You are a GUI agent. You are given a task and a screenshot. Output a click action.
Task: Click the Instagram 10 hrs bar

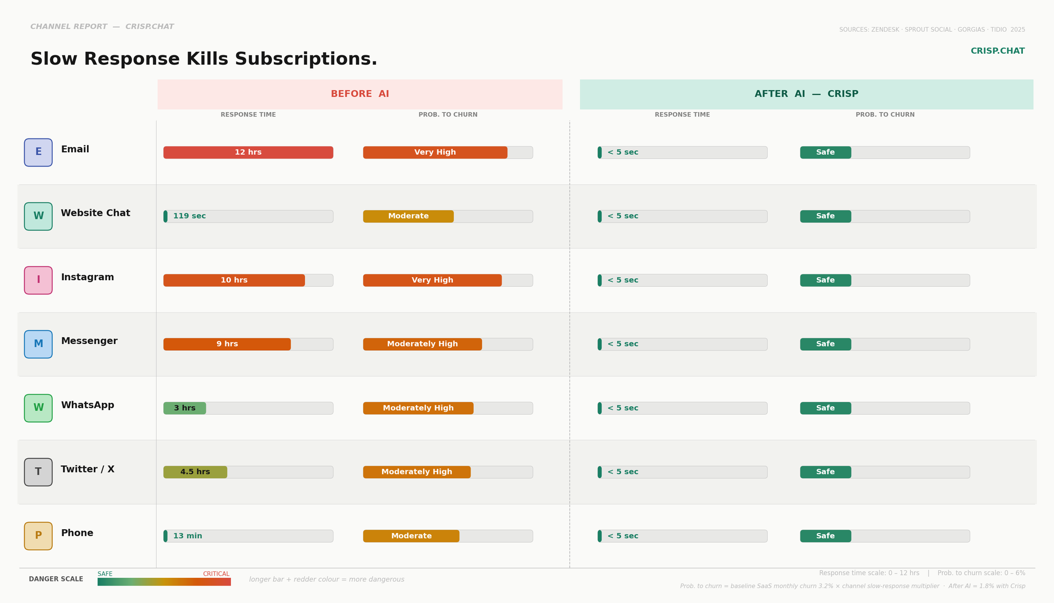(233, 280)
